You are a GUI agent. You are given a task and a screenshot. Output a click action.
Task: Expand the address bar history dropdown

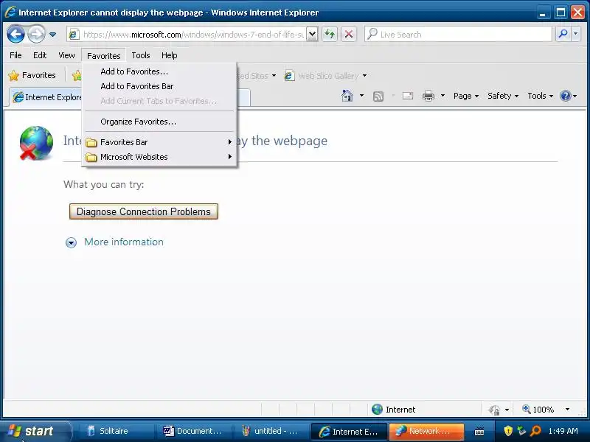tap(312, 35)
